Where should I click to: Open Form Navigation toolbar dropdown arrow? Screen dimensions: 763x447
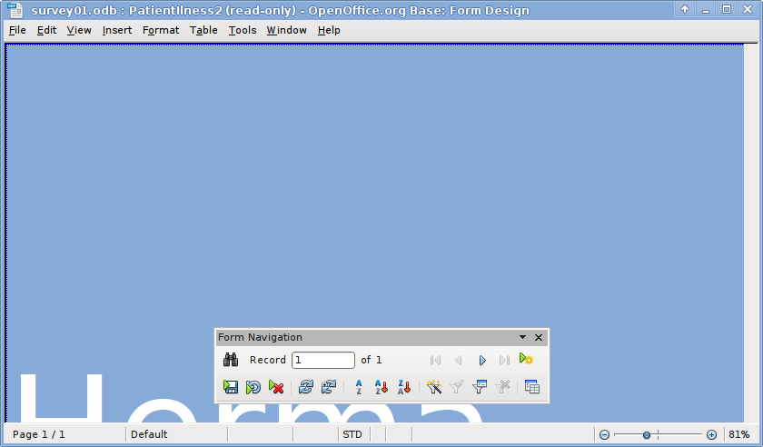coord(522,337)
